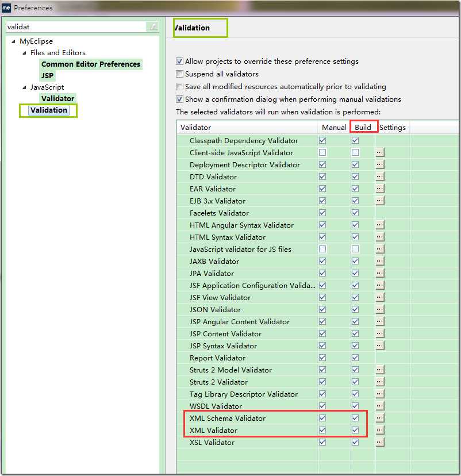This screenshot has width=461, height=476.
Task: Uncheck Build for XSL Validator
Action: (355, 442)
